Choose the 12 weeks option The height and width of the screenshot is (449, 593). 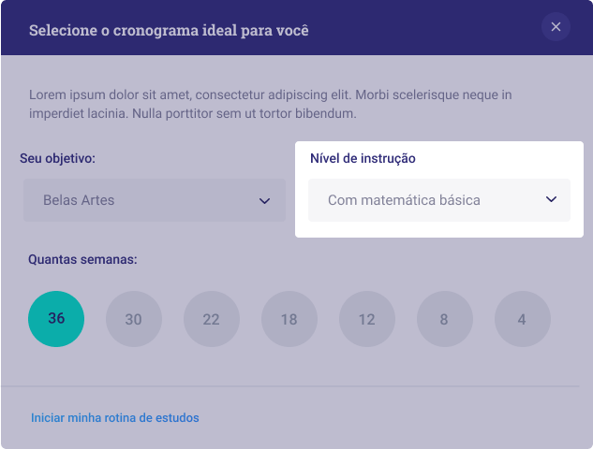(x=367, y=319)
